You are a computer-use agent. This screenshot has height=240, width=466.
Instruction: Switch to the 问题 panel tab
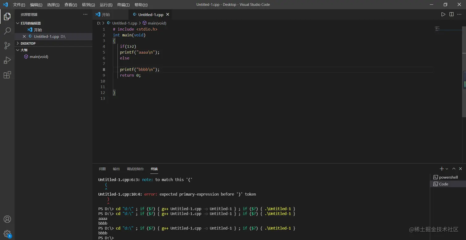click(102, 169)
